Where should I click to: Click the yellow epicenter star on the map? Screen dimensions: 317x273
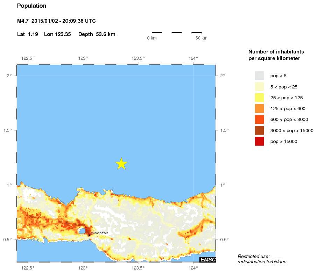click(121, 164)
